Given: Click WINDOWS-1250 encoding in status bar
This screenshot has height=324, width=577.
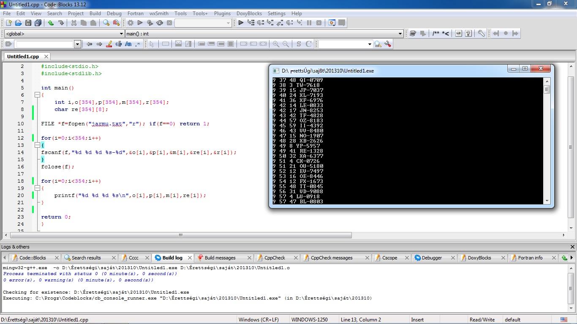Looking at the screenshot, I should 309,320.
